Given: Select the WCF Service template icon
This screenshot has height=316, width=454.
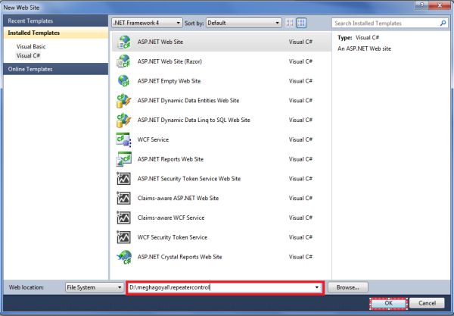Looking at the screenshot, I should (x=124, y=139).
